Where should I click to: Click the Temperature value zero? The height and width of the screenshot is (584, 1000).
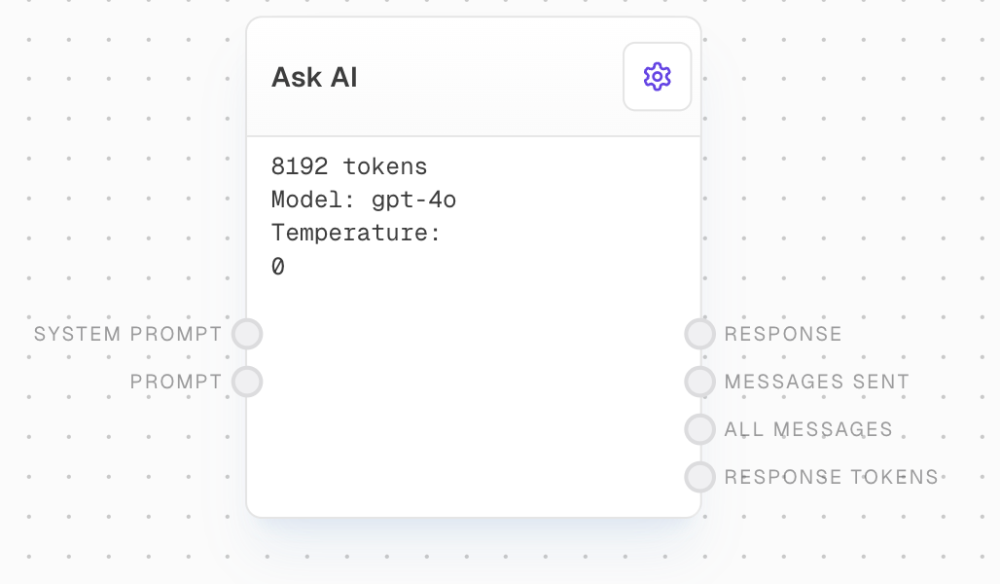[x=276, y=266]
